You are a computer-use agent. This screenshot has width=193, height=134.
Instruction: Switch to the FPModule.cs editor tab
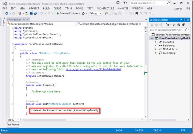[14, 20]
